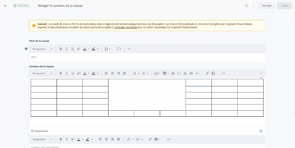This screenshot has width=295, height=148.
Task: Insert a horizontal line in clause content
Action: coord(197,73)
